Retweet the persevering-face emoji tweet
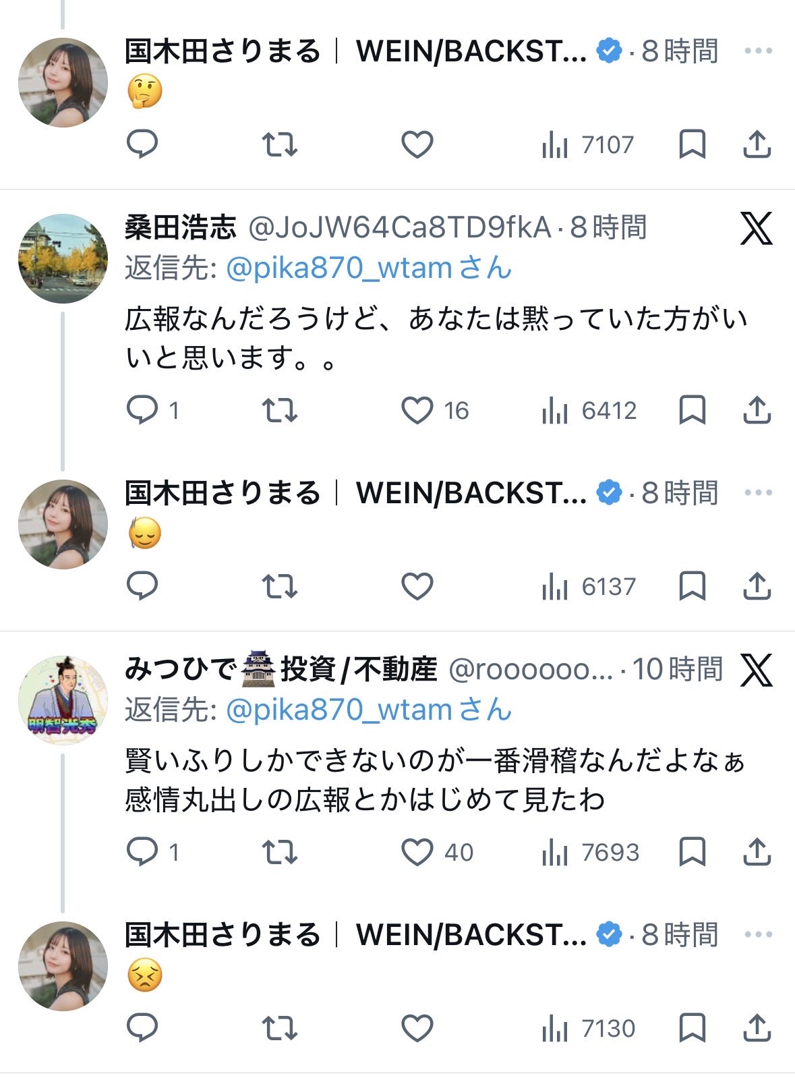 tap(279, 1028)
